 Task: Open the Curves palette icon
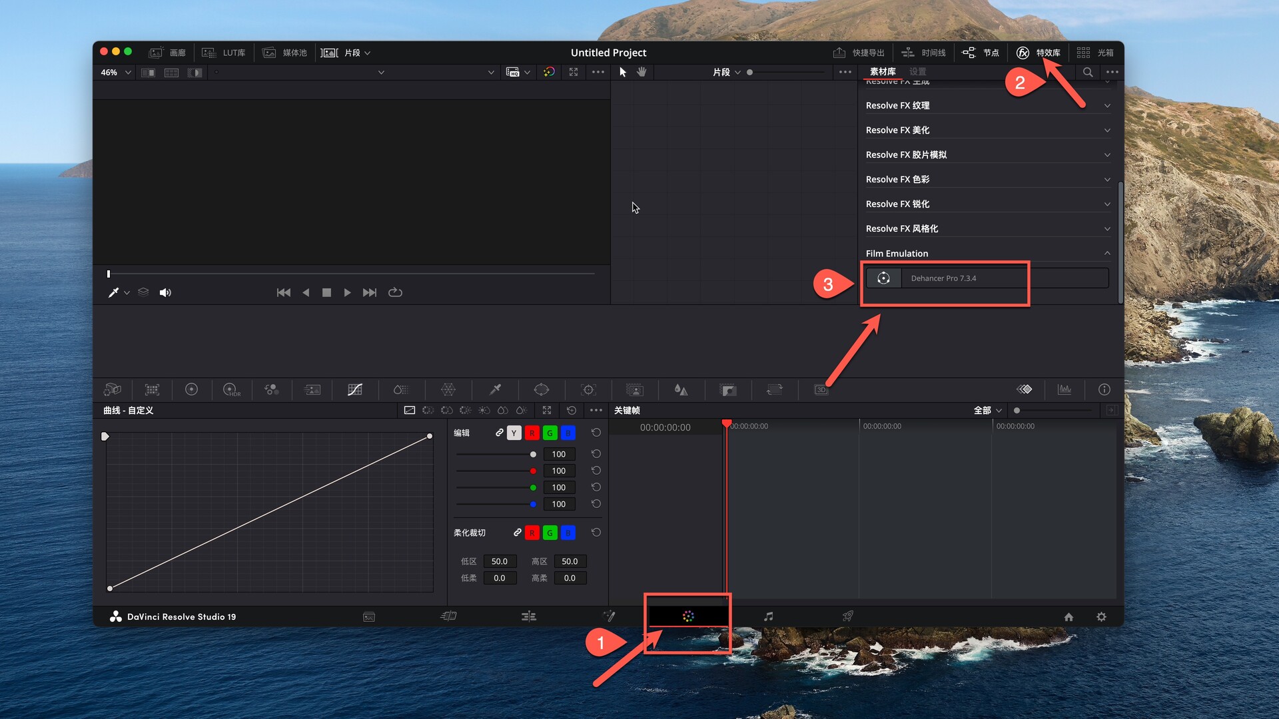click(x=354, y=389)
